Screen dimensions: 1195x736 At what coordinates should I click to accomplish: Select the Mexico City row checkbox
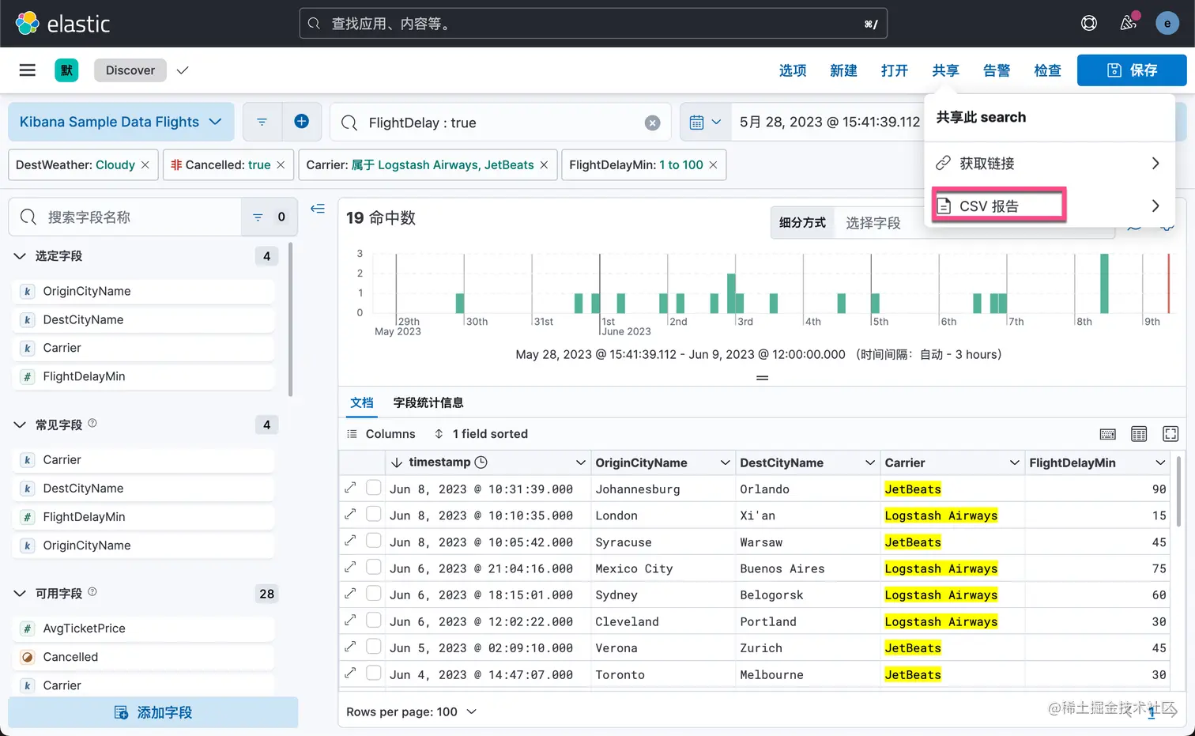click(x=374, y=567)
